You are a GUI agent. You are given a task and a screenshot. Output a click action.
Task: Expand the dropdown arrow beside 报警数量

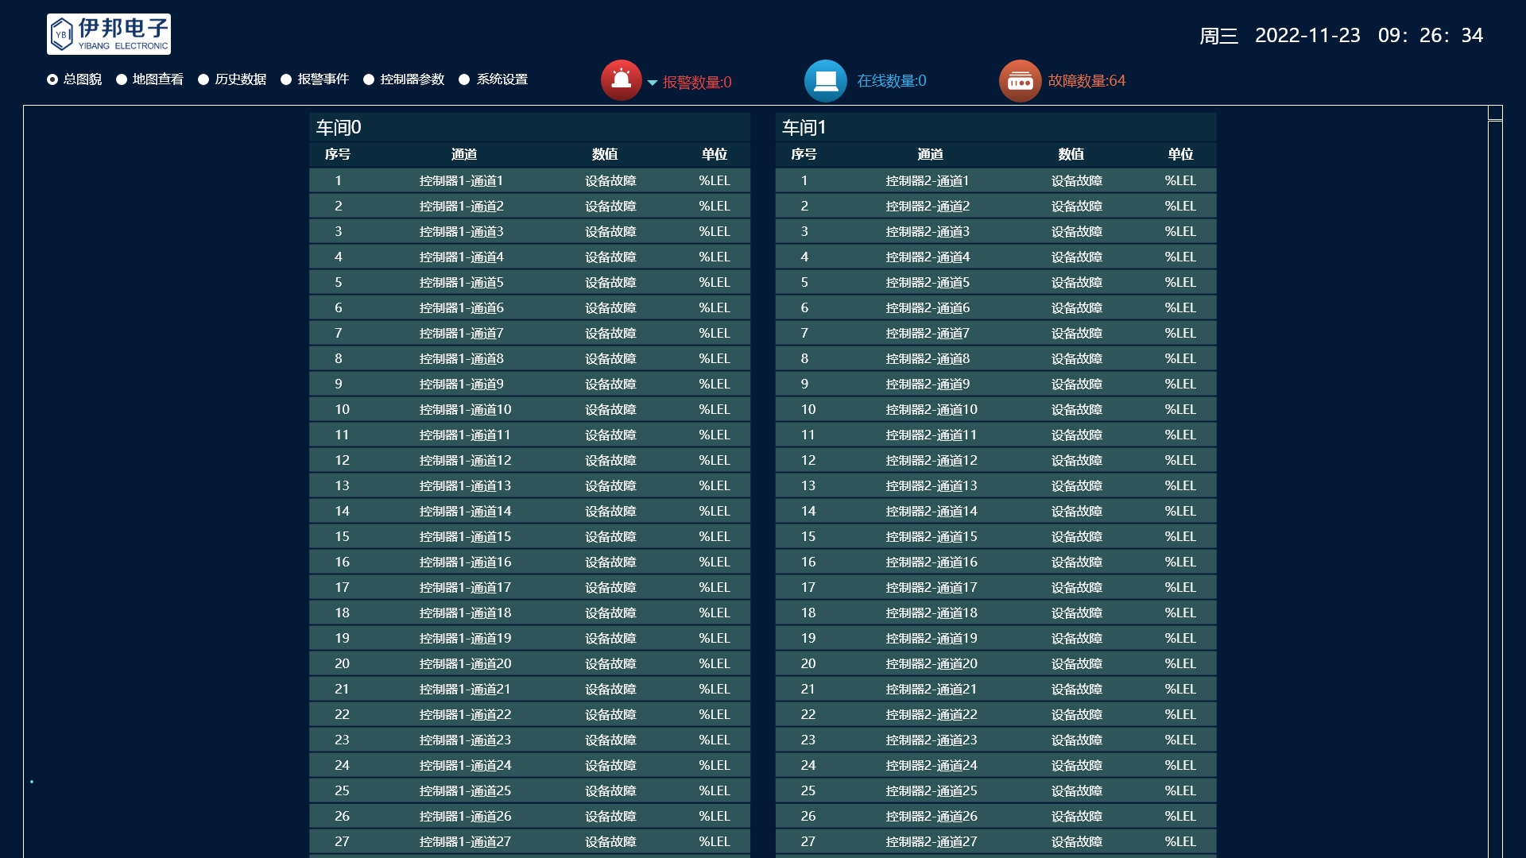pyautogui.click(x=653, y=83)
